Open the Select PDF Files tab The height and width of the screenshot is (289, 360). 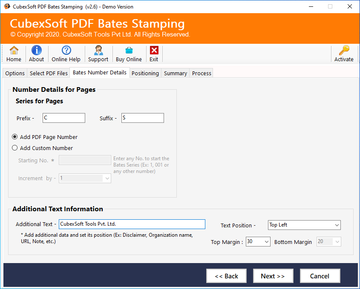pos(49,73)
